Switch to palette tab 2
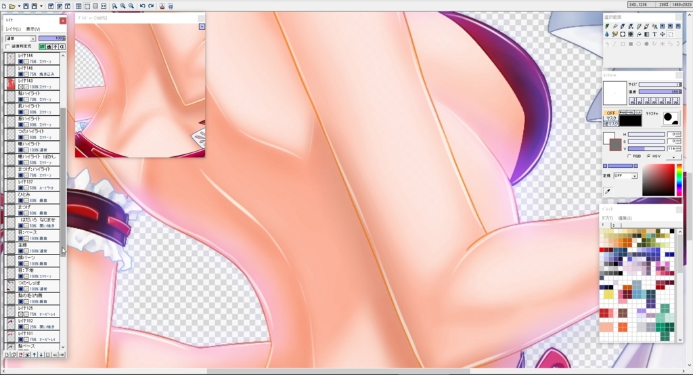Screen dimensions: 693x375 pos(613,225)
